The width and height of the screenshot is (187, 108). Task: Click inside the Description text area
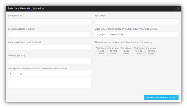pos(50,82)
